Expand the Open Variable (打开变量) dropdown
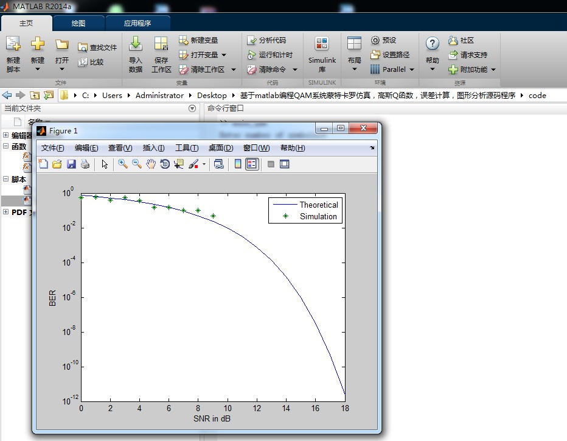567x441 pixels. coord(224,55)
